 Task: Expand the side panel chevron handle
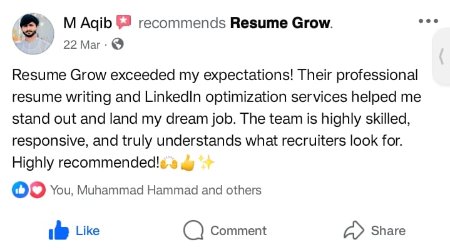click(x=441, y=56)
